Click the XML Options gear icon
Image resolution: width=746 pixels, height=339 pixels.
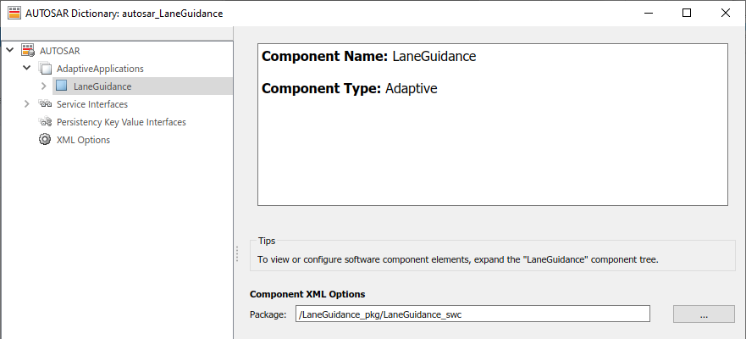[x=45, y=140]
